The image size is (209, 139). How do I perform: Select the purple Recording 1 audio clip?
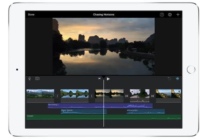coord(79,106)
